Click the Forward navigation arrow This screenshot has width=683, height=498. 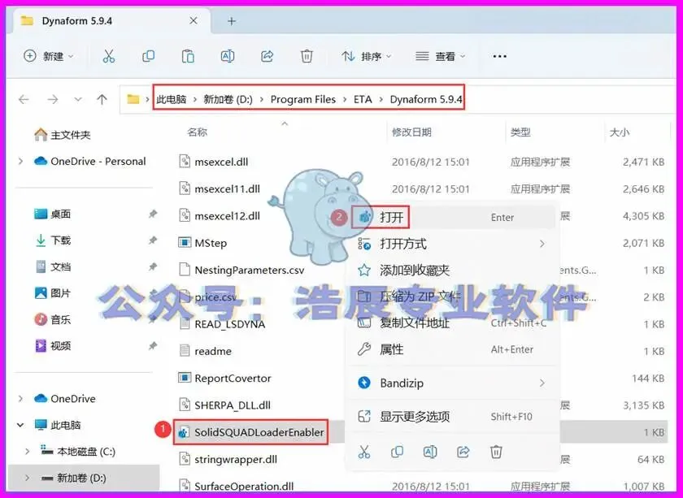tap(53, 100)
